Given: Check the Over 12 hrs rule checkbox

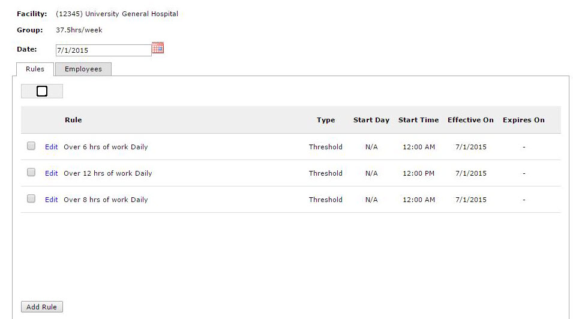Looking at the screenshot, I should coord(31,173).
